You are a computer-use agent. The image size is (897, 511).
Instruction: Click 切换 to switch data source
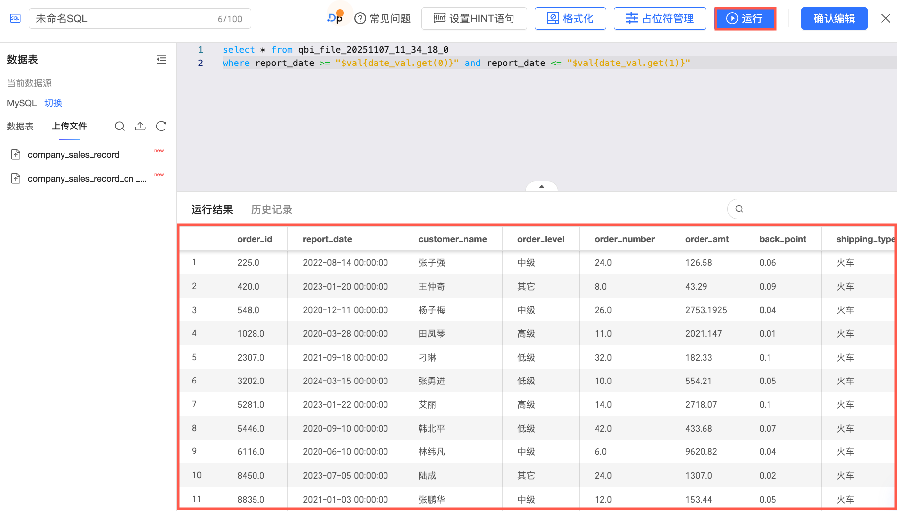pyautogui.click(x=53, y=103)
